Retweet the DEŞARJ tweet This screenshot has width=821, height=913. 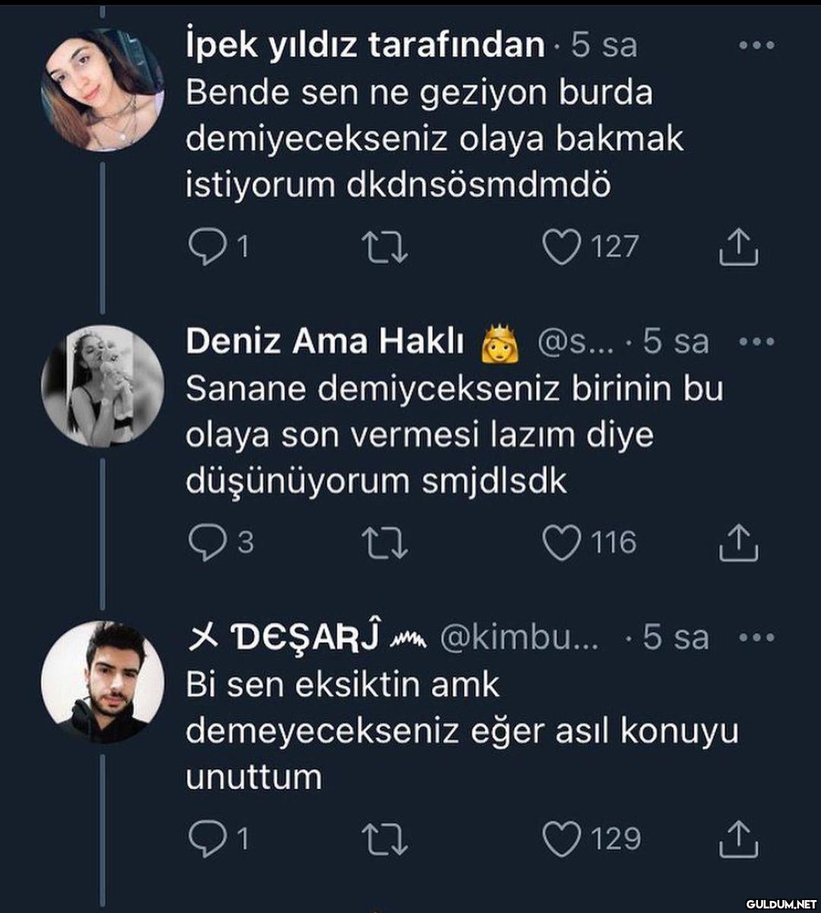384,839
